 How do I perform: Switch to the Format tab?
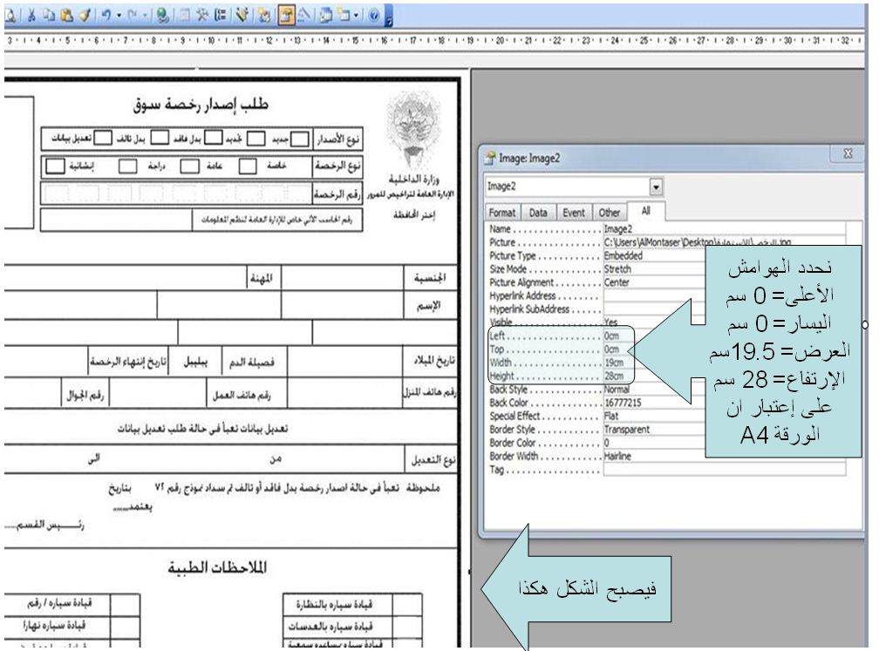point(501,213)
